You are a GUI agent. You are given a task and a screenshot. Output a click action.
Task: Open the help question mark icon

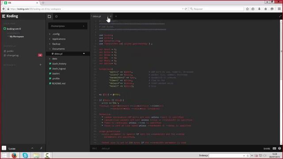pyautogui.click(x=279, y=148)
